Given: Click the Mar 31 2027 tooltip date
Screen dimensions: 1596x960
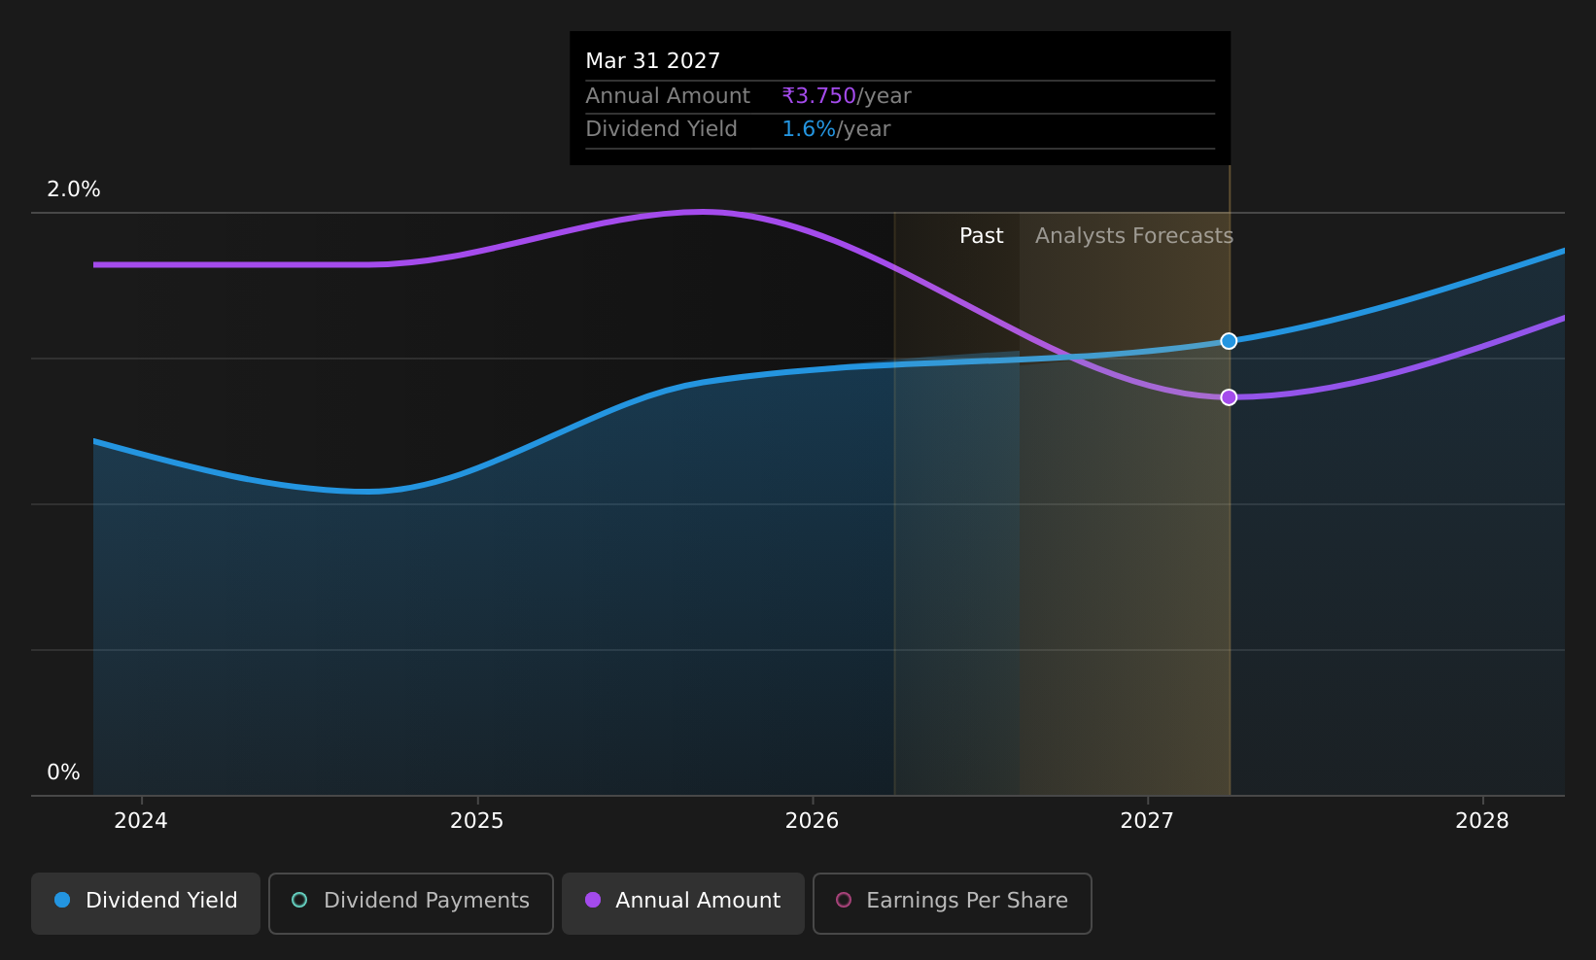Looking at the screenshot, I should [x=653, y=61].
